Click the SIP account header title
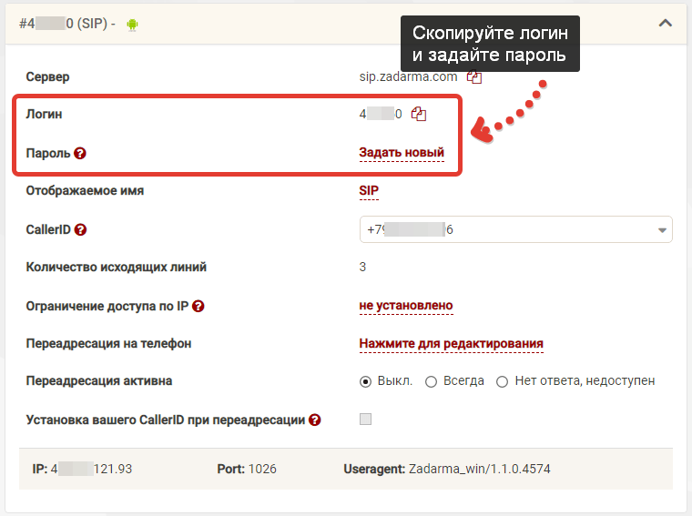This screenshot has height=516, width=692. click(67, 24)
